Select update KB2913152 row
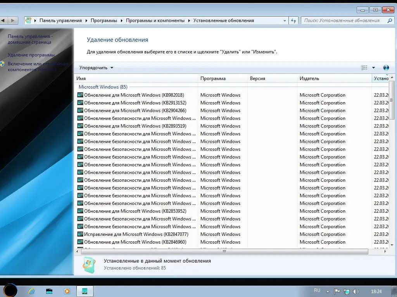 click(232, 103)
